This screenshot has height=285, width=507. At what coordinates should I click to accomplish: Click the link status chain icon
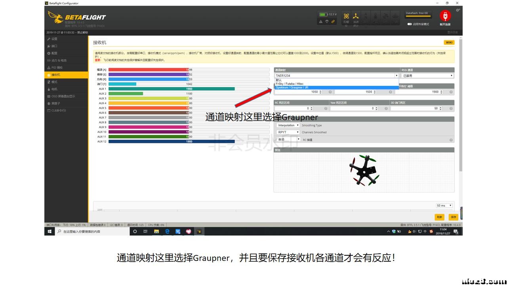click(333, 22)
